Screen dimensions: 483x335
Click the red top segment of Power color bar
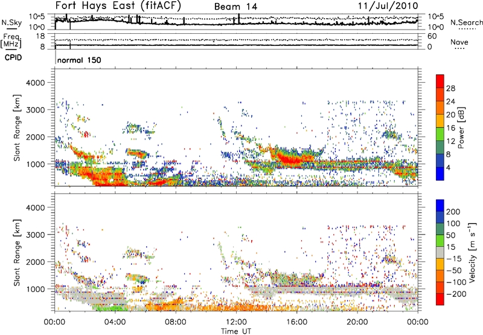[x=440, y=81]
